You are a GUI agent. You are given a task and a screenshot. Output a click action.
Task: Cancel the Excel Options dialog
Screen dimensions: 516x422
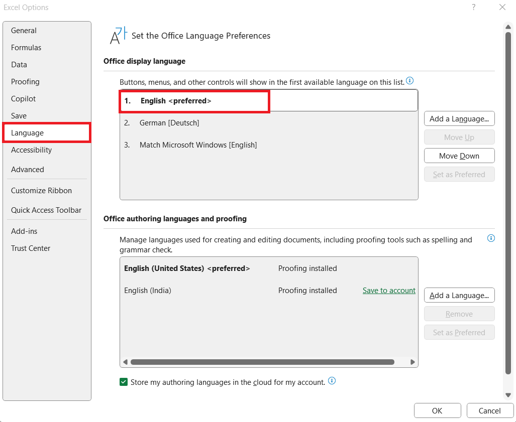(490, 411)
